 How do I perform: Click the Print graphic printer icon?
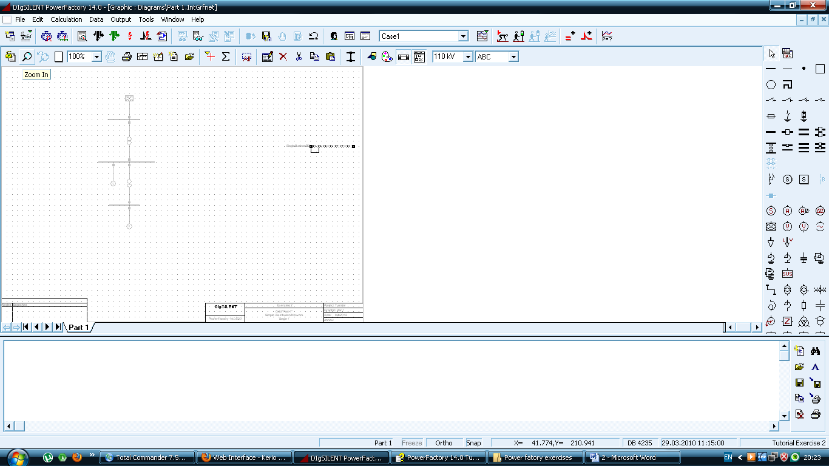click(x=126, y=56)
